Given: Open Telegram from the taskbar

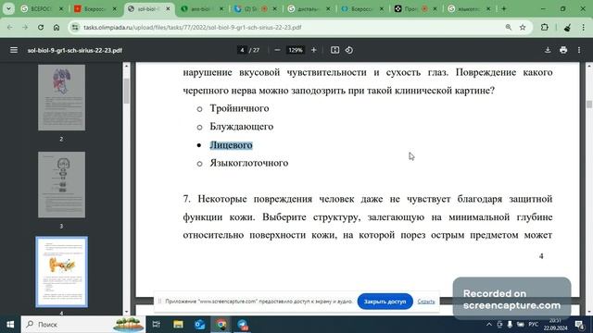Looking at the screenshot, I should tap(243, 325).
